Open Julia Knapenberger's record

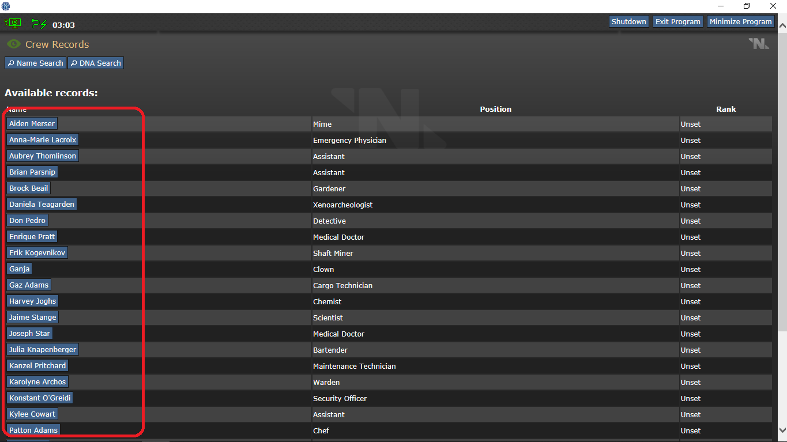pos(42,349)
